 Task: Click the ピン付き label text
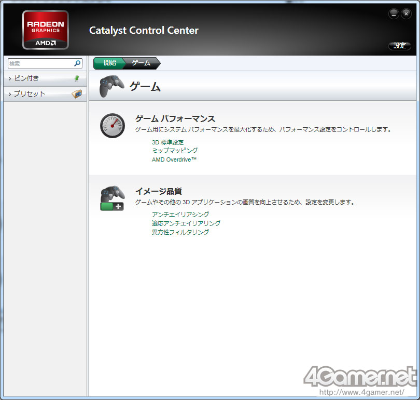click(26, 78)
